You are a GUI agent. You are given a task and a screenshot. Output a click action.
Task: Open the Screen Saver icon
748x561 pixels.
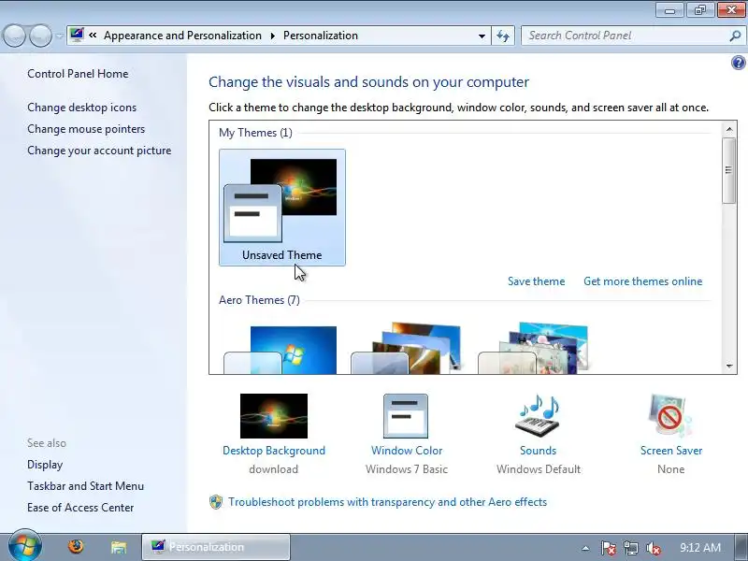point(670,416)
